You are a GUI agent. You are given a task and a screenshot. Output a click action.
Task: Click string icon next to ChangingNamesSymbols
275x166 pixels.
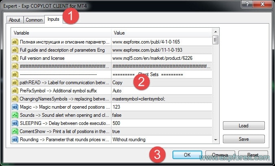(x=15, y=99)
